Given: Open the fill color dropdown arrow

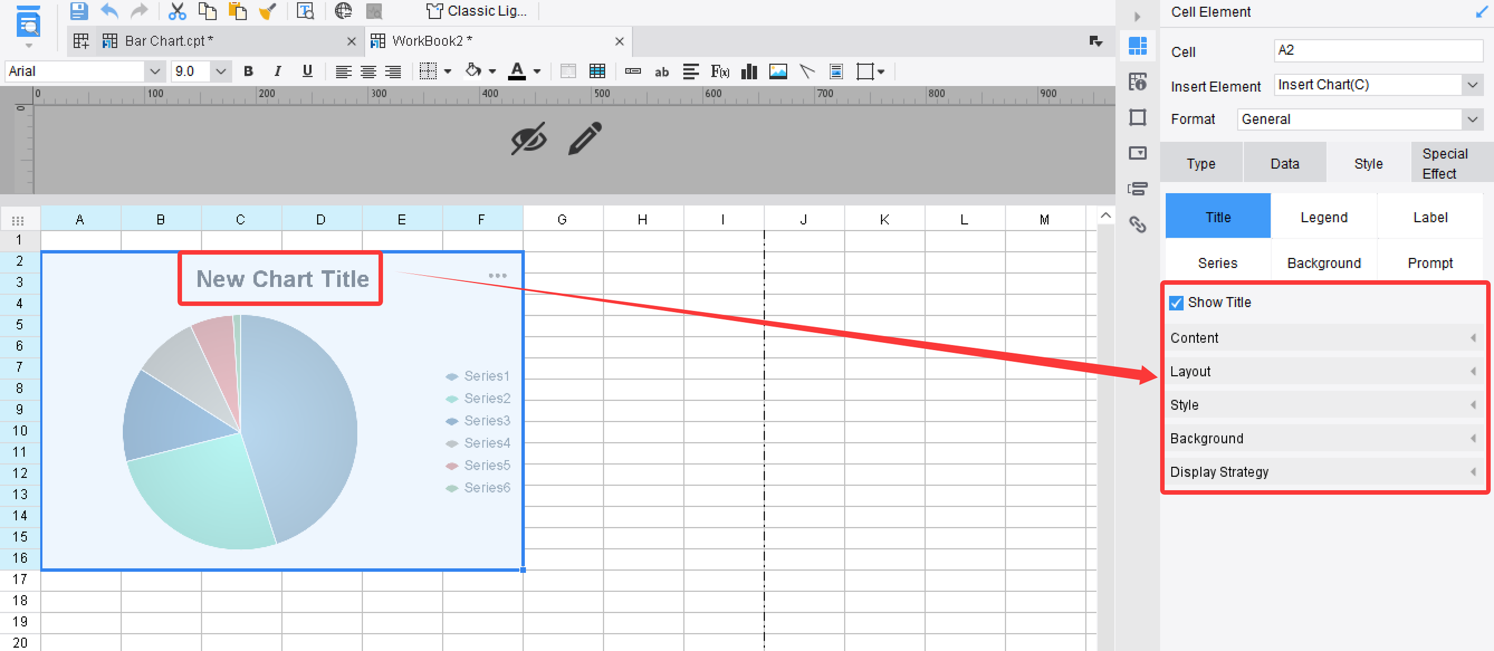Looking at the screenshot, I should 492,72.
